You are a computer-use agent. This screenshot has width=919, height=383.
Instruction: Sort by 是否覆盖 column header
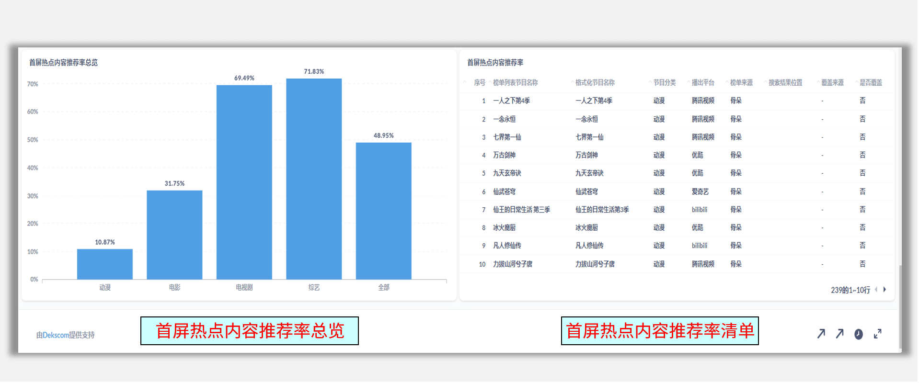pos(870,83)
